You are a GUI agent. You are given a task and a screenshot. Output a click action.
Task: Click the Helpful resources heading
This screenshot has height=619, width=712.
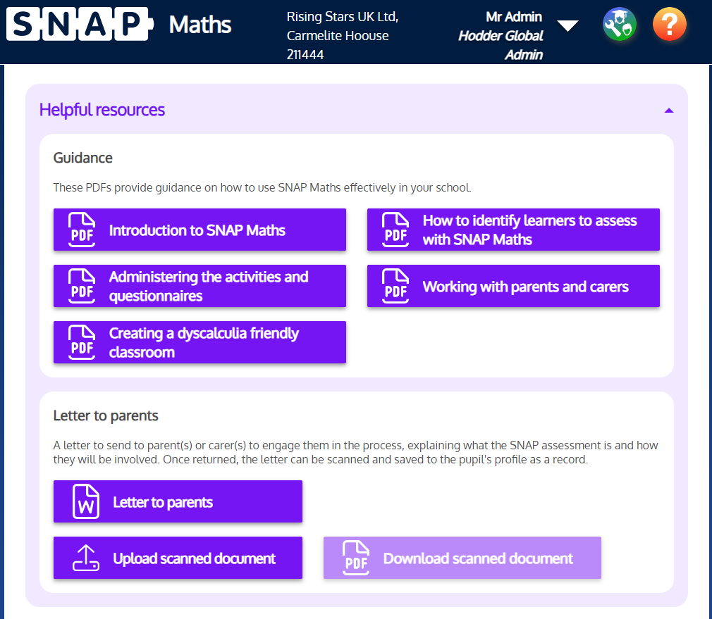click(x=102, y=110)
